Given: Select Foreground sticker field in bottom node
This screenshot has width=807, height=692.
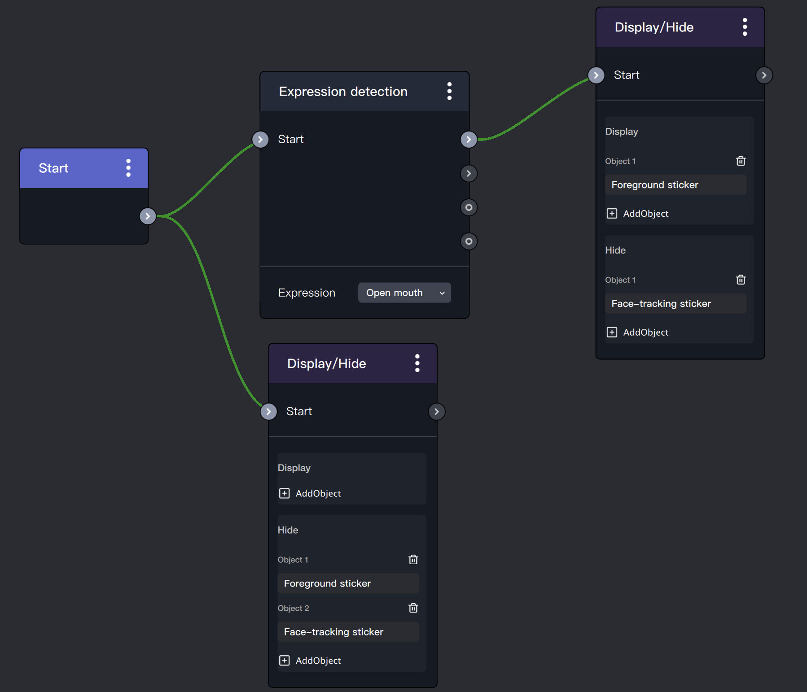Looking at the screenshot, I should pyautogui.click(x=348, y=583).
